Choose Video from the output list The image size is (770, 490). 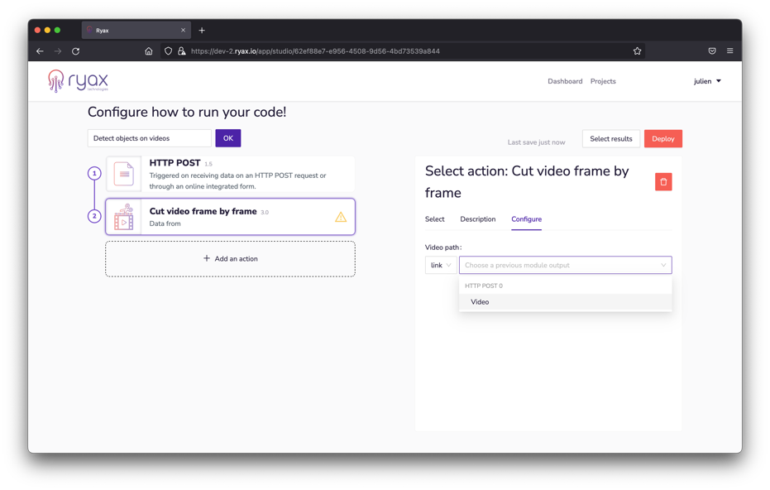pyautogui.click(x=481, y=302)
